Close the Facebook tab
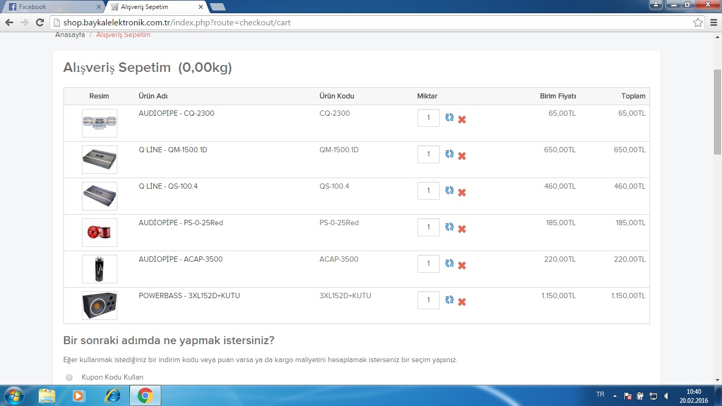 click(99, 7)
